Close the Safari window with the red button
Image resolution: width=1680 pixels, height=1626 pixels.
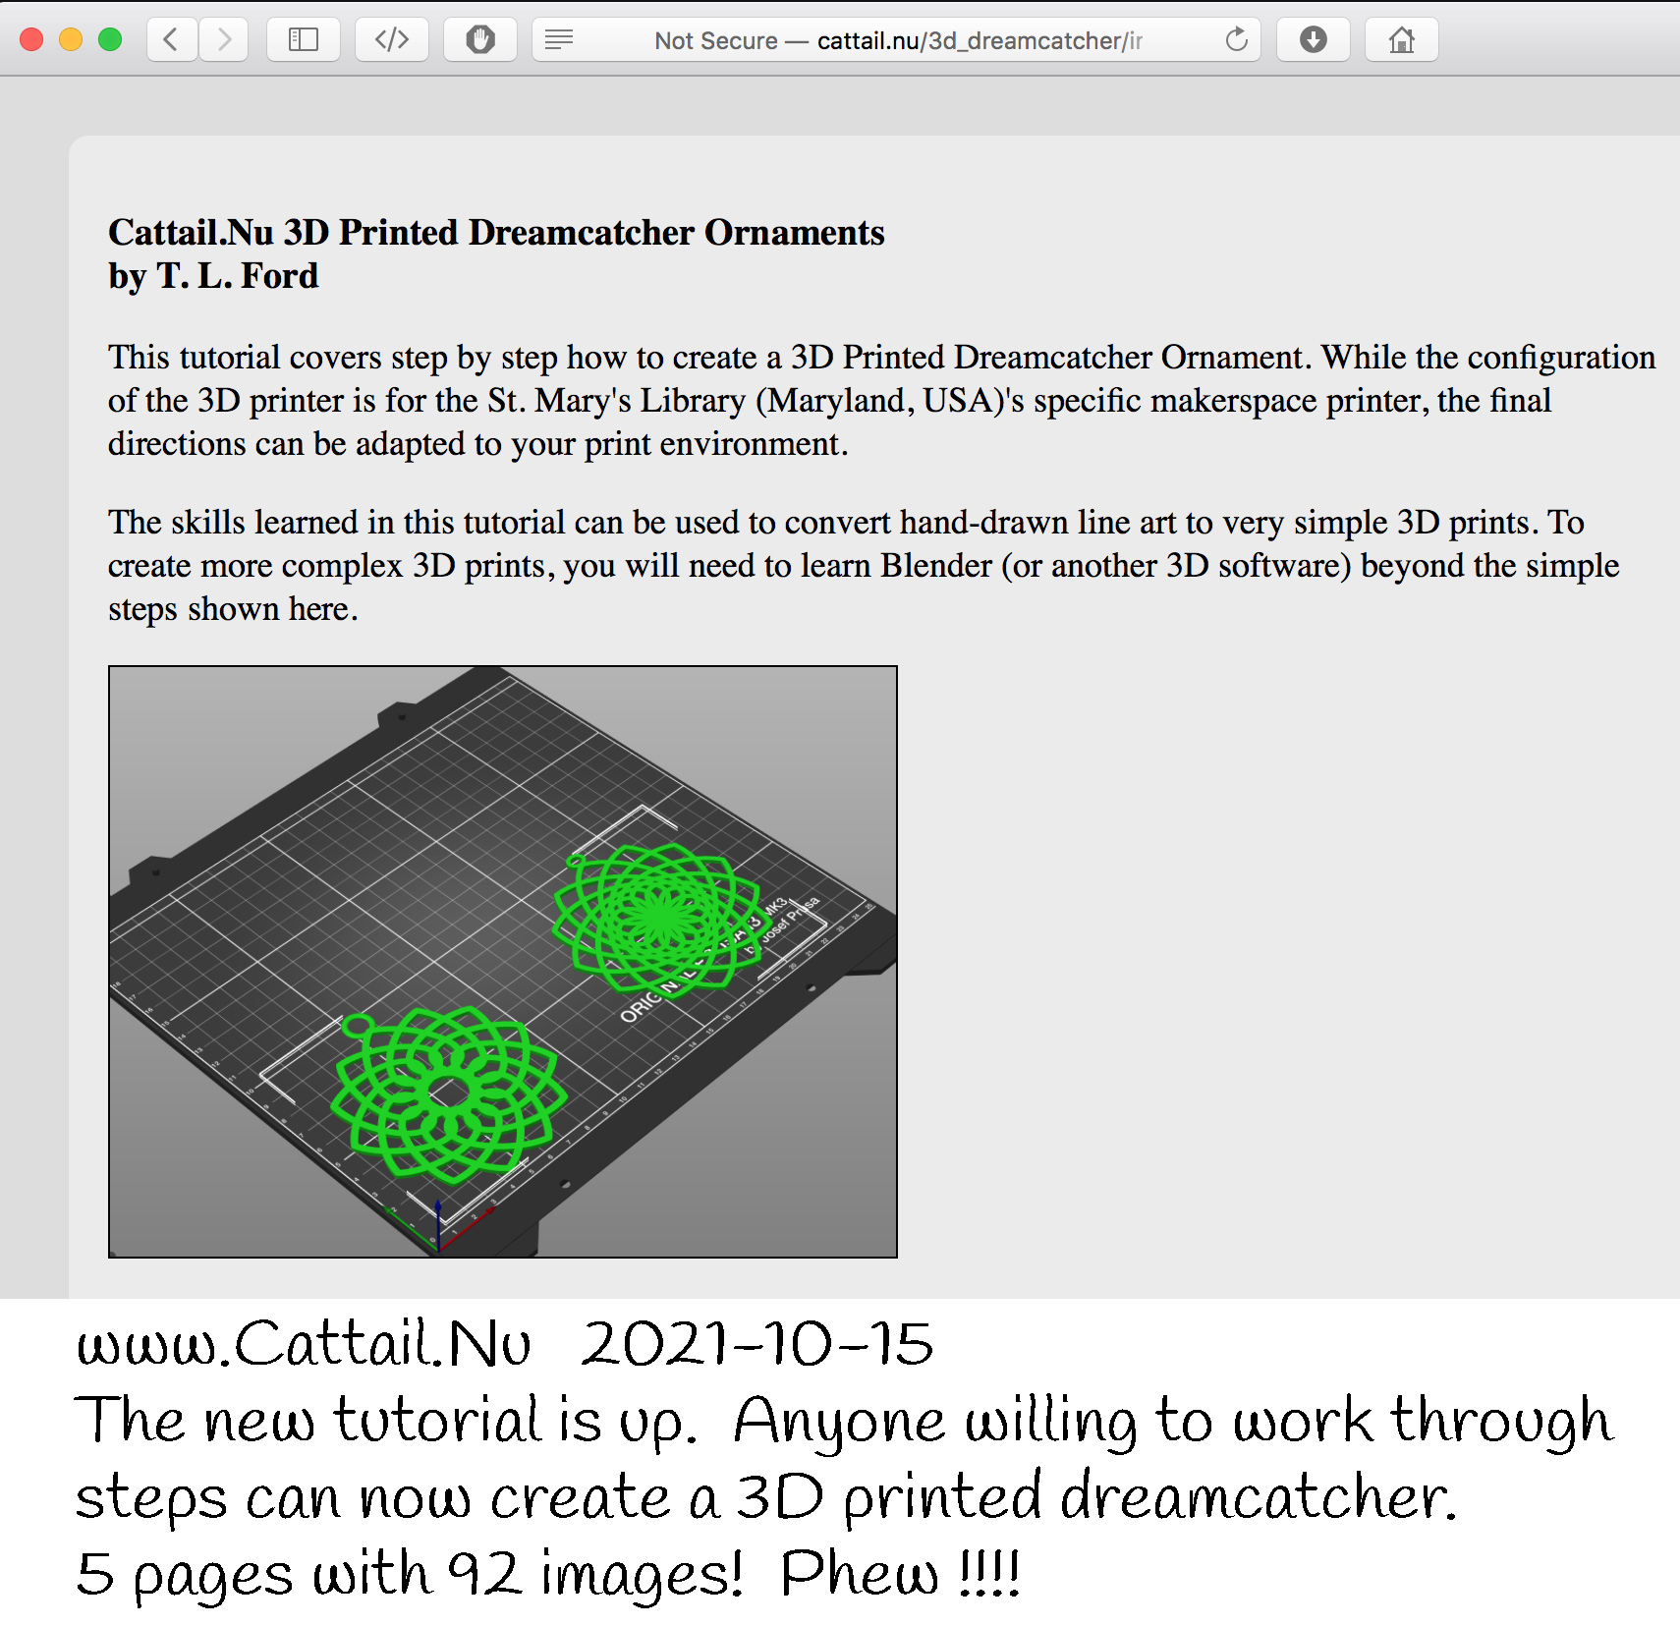pos(31,39)
